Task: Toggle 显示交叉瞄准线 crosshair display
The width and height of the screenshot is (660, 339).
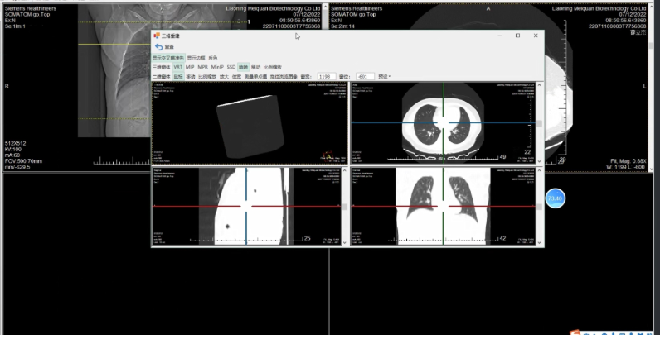Action: pyautogui.click(x=168, y=58)
